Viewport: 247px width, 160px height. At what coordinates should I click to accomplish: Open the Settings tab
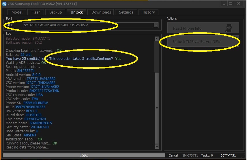126,12
